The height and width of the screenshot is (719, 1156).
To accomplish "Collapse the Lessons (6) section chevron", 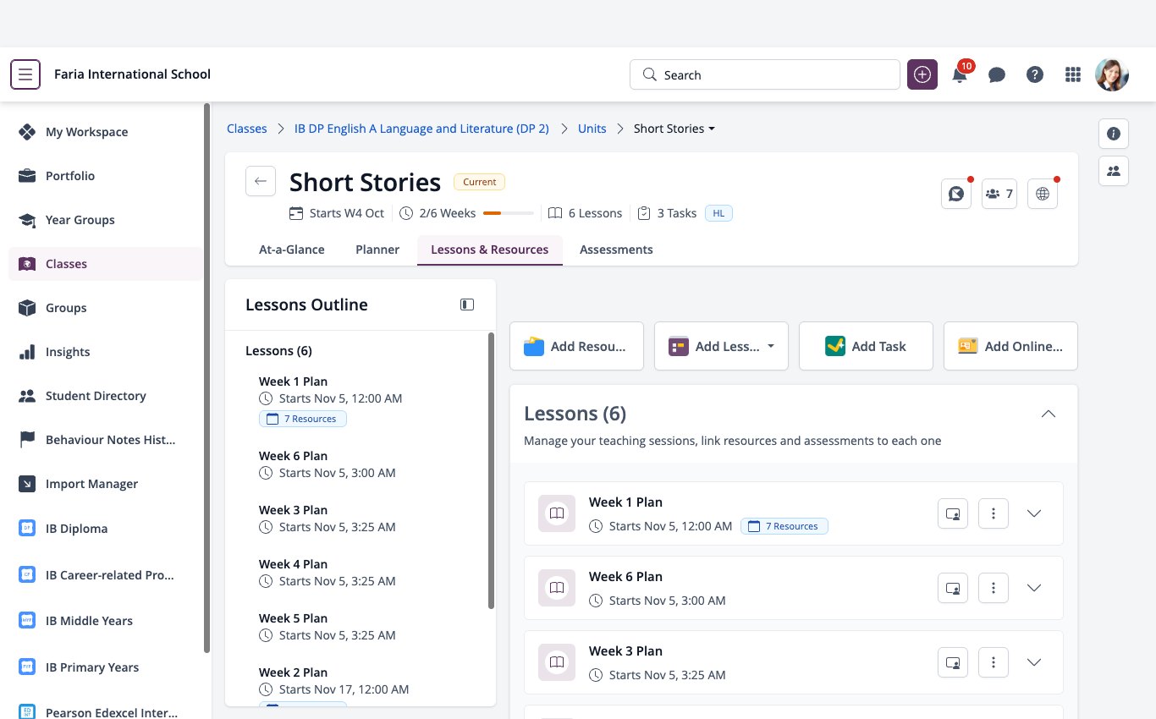I will pyautogui.click(x=1049, y=414).
